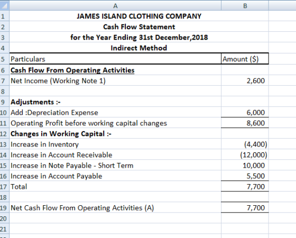Select 'Cash Flow From Operating Activities' heading cell

tap(115, 70)
